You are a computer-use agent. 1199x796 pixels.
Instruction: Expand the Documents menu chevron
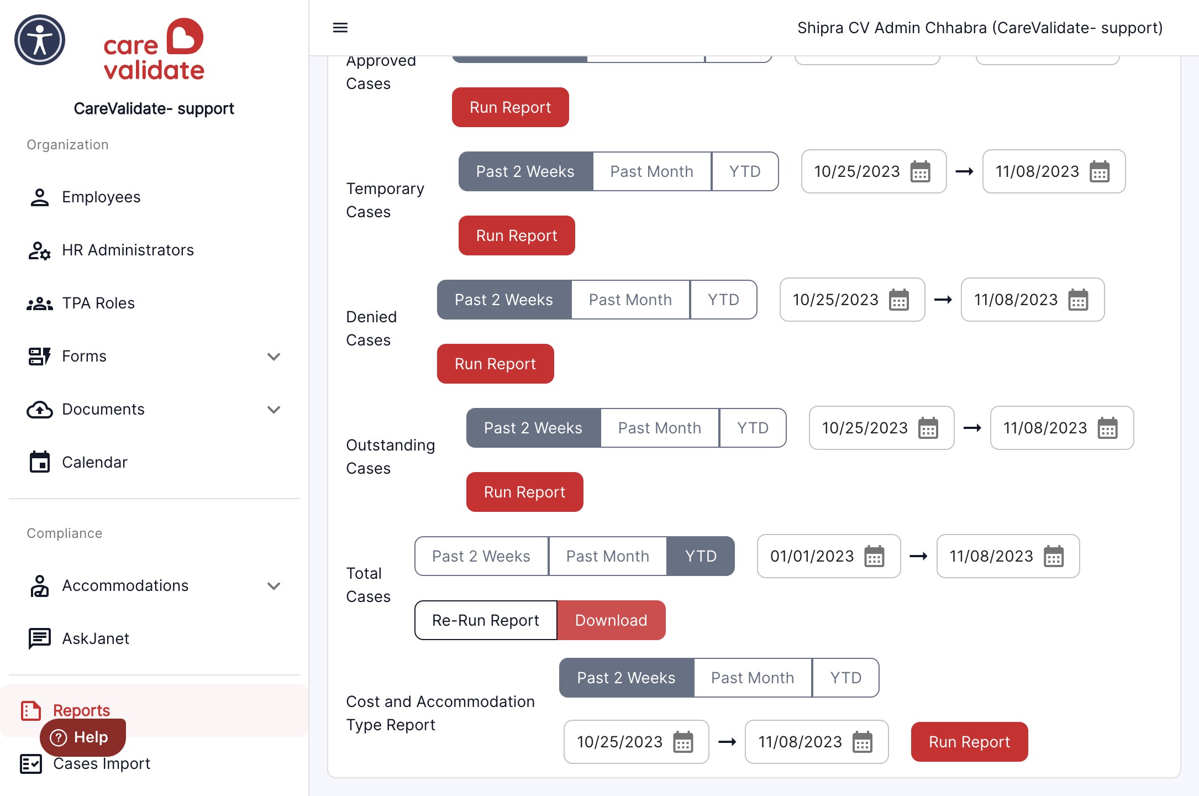tap(274, 410)
